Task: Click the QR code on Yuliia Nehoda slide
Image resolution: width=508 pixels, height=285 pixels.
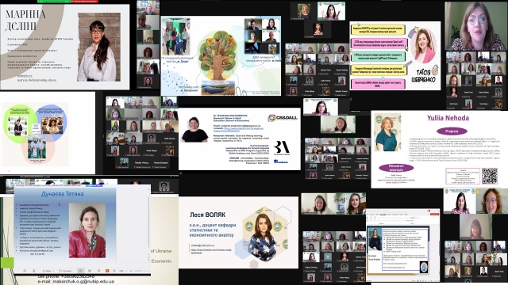Action: click(x=489, y=176)
